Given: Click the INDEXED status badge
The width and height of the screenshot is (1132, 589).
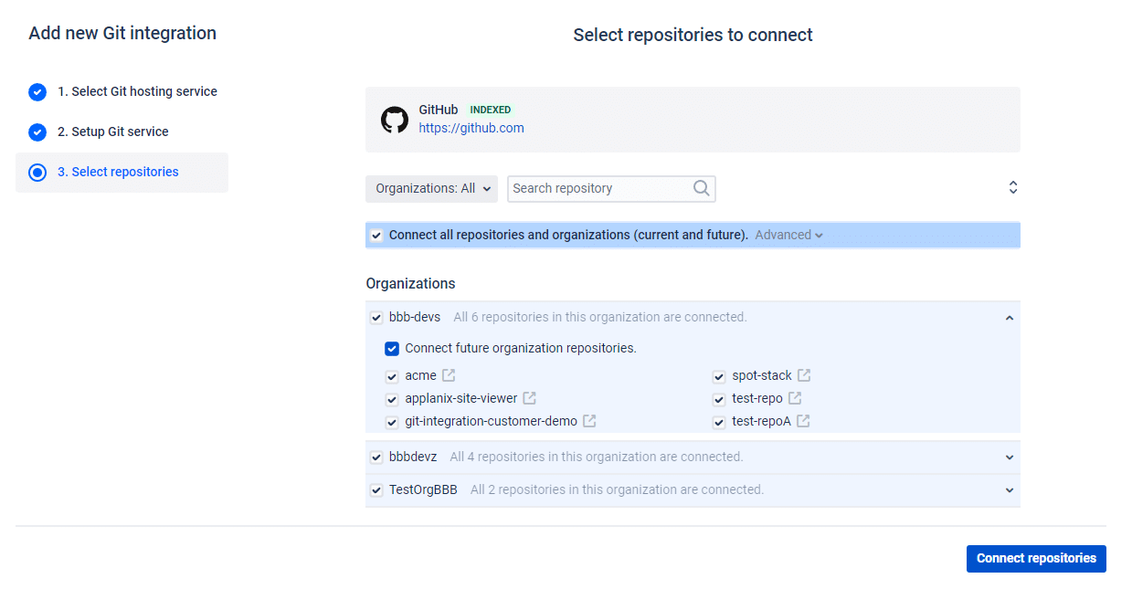Looking at the screenshot, I should [x=491, y=110].
